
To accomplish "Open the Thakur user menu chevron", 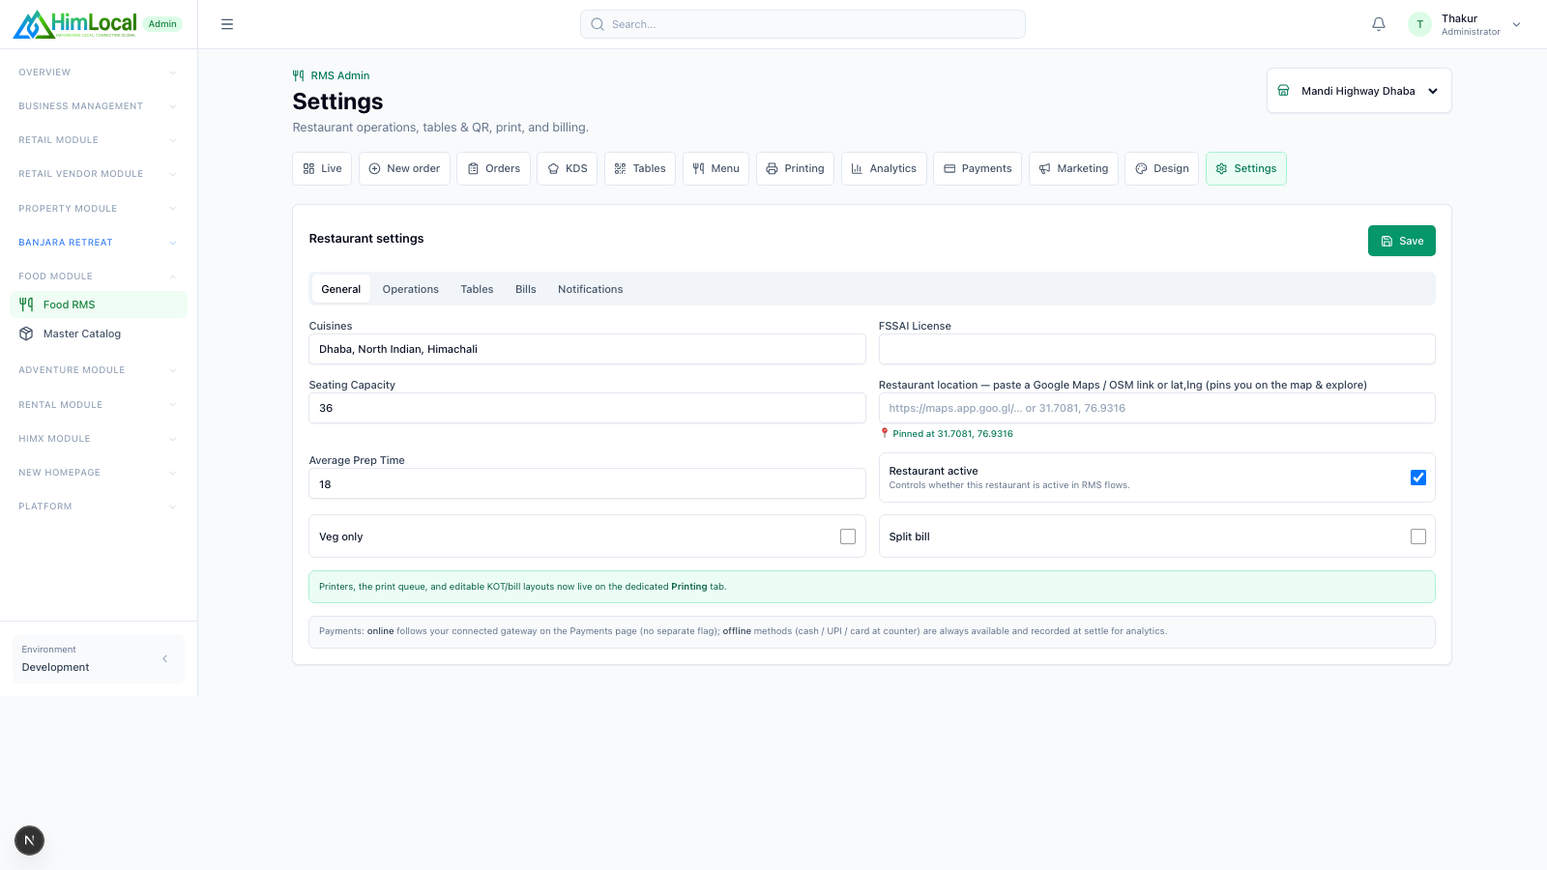I will click(x=1516, y=24).
